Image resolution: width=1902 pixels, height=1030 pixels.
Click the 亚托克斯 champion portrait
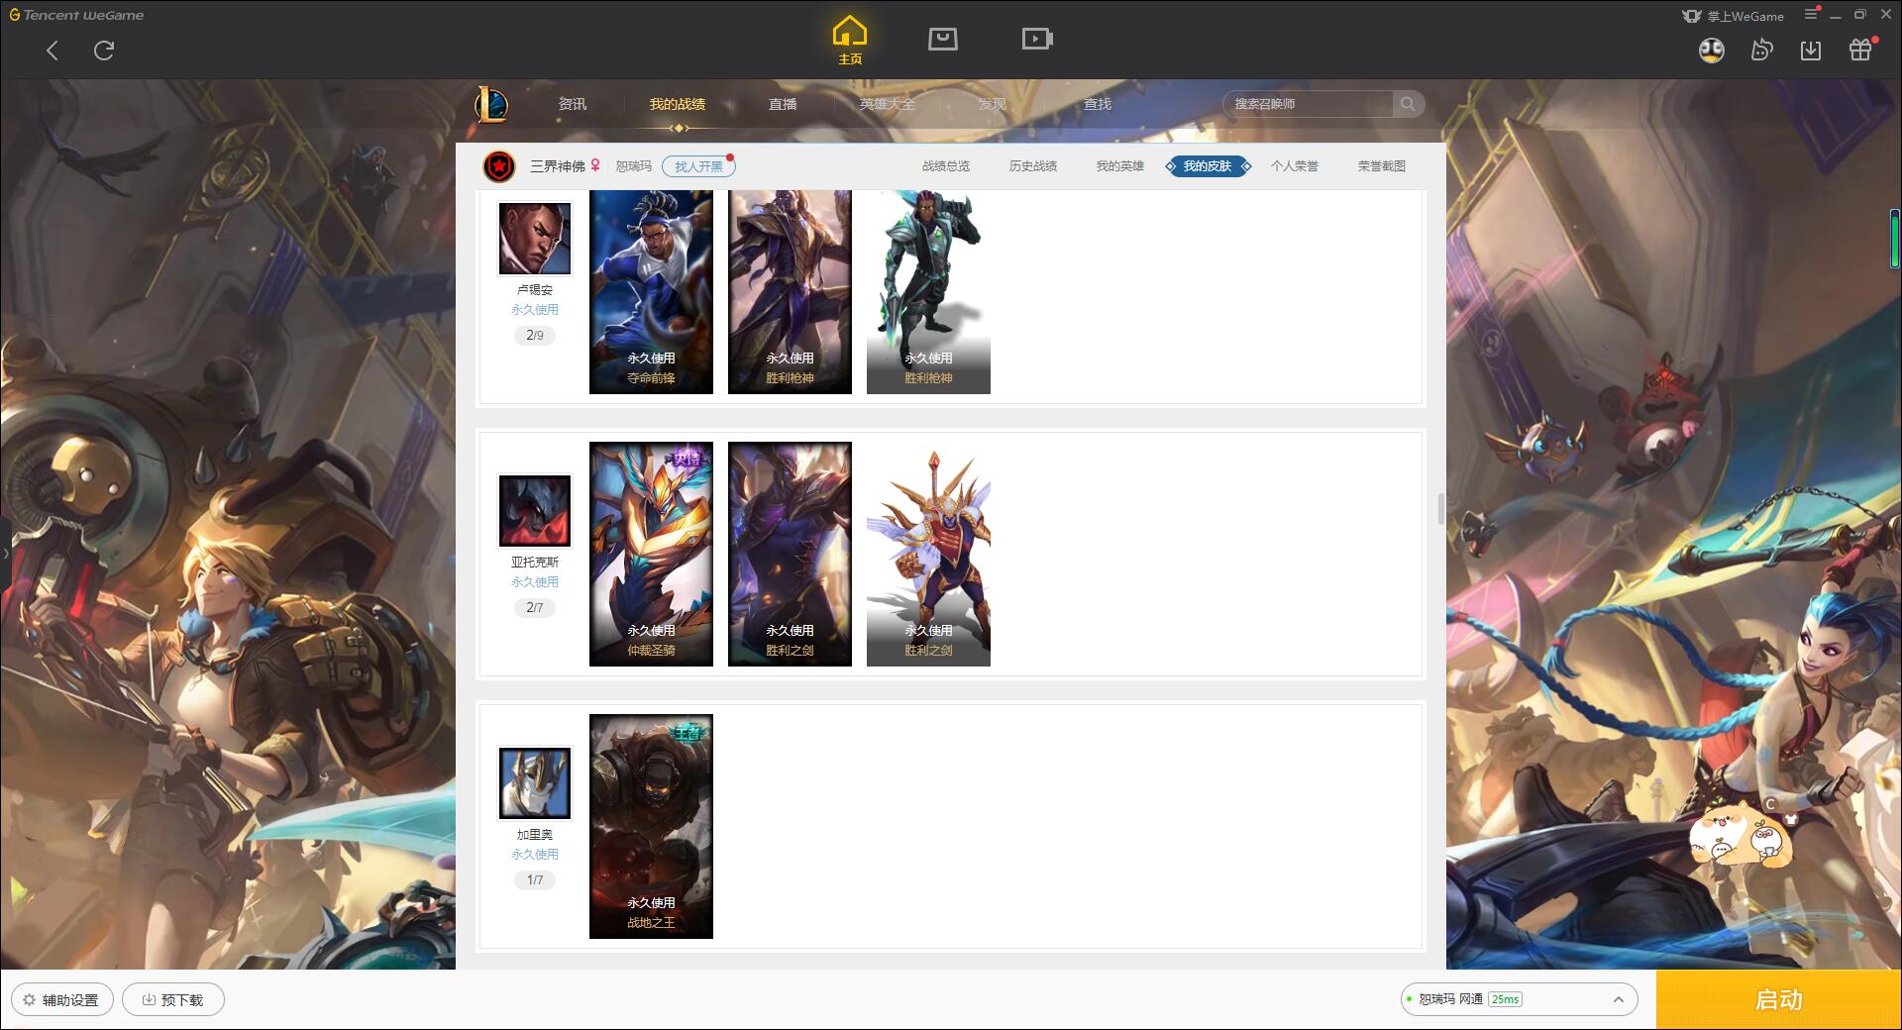pyautogui.click(x=535, y=510)
